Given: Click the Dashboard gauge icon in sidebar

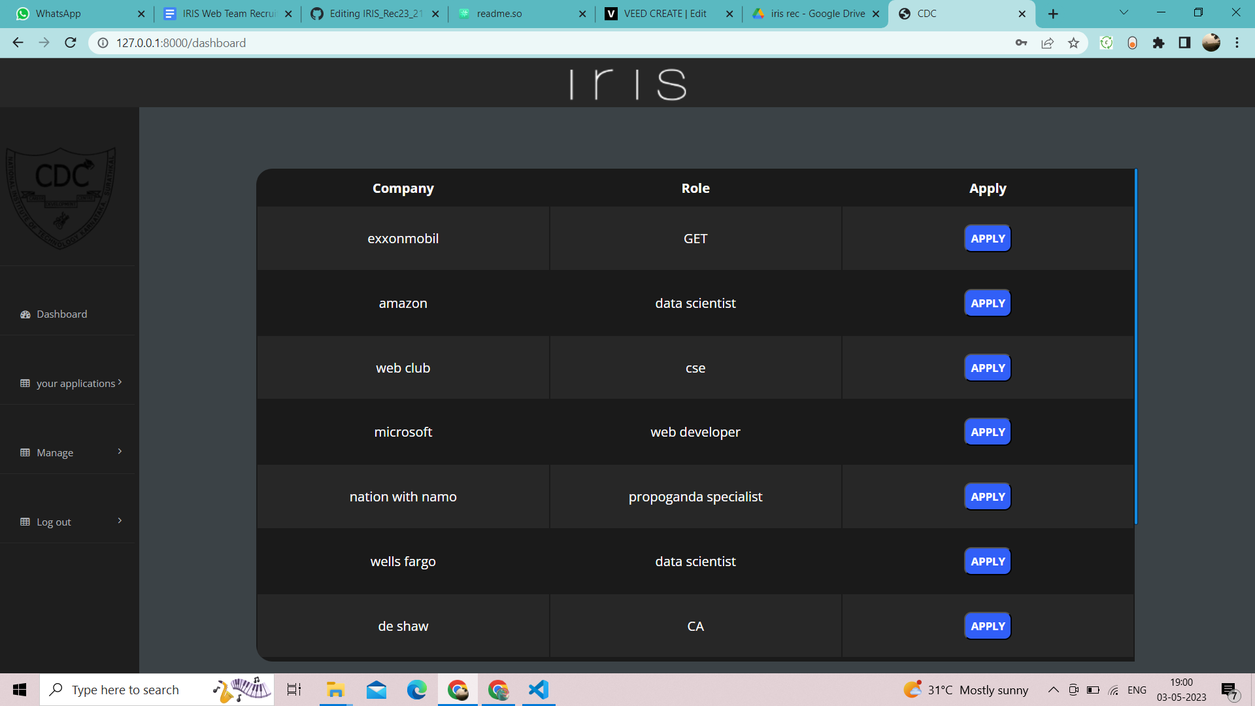Looking at the screenshot, I should tap(25, 314).
